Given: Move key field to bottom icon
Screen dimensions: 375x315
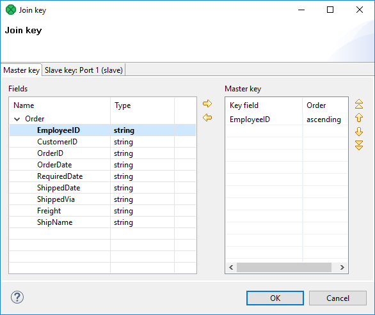Looking at the screenshot, I should pyautogui.click(x=359, y=145).
